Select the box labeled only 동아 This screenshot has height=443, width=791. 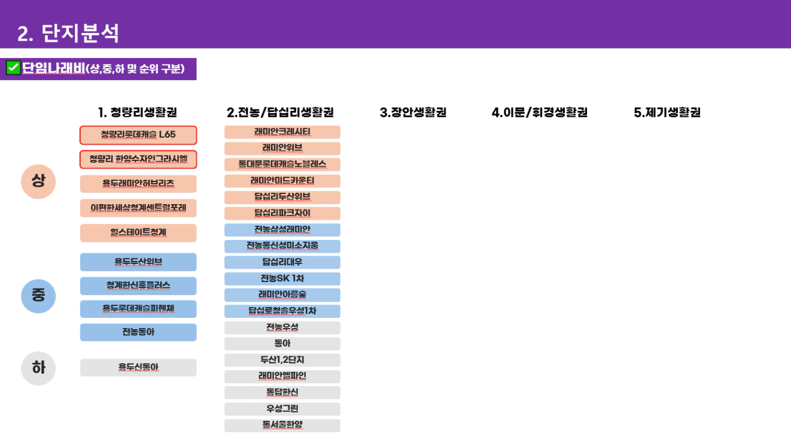282,344
